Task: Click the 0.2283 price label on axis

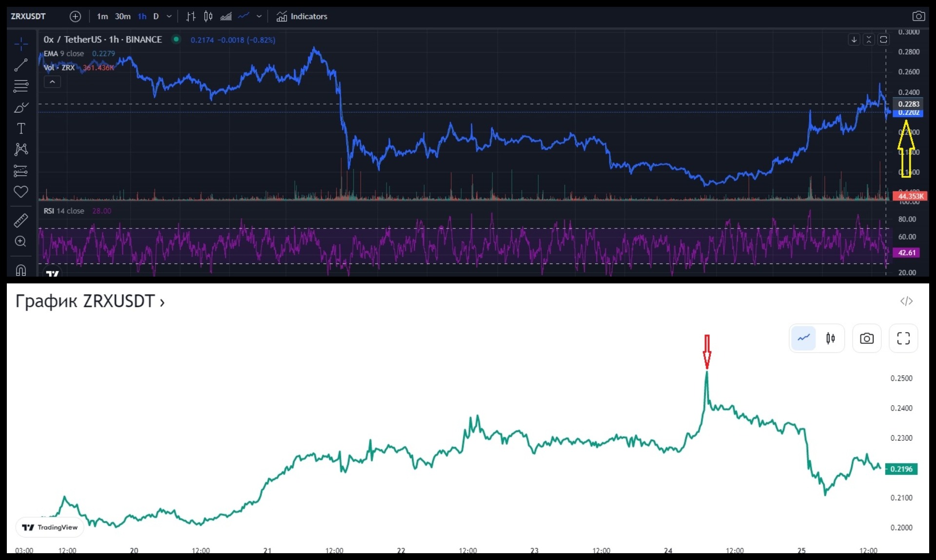Action: click(908, 104)
